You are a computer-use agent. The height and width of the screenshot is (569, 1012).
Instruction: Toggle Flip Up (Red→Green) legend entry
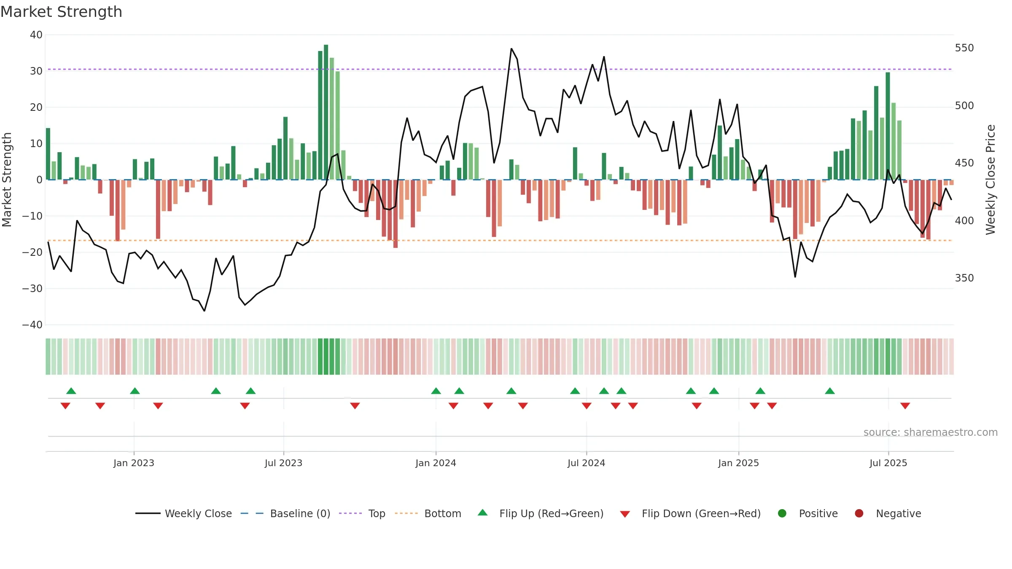click(541, 513)
